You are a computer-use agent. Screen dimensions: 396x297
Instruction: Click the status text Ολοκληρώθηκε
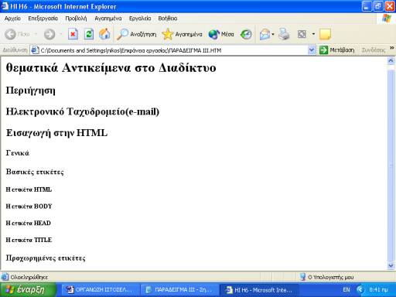[29, 278]
